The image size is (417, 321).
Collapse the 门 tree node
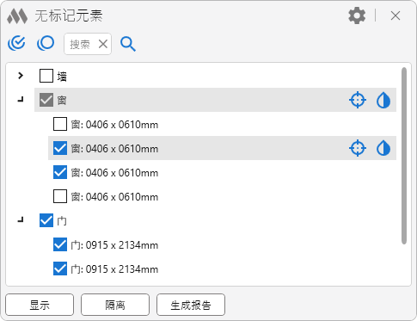21,220
